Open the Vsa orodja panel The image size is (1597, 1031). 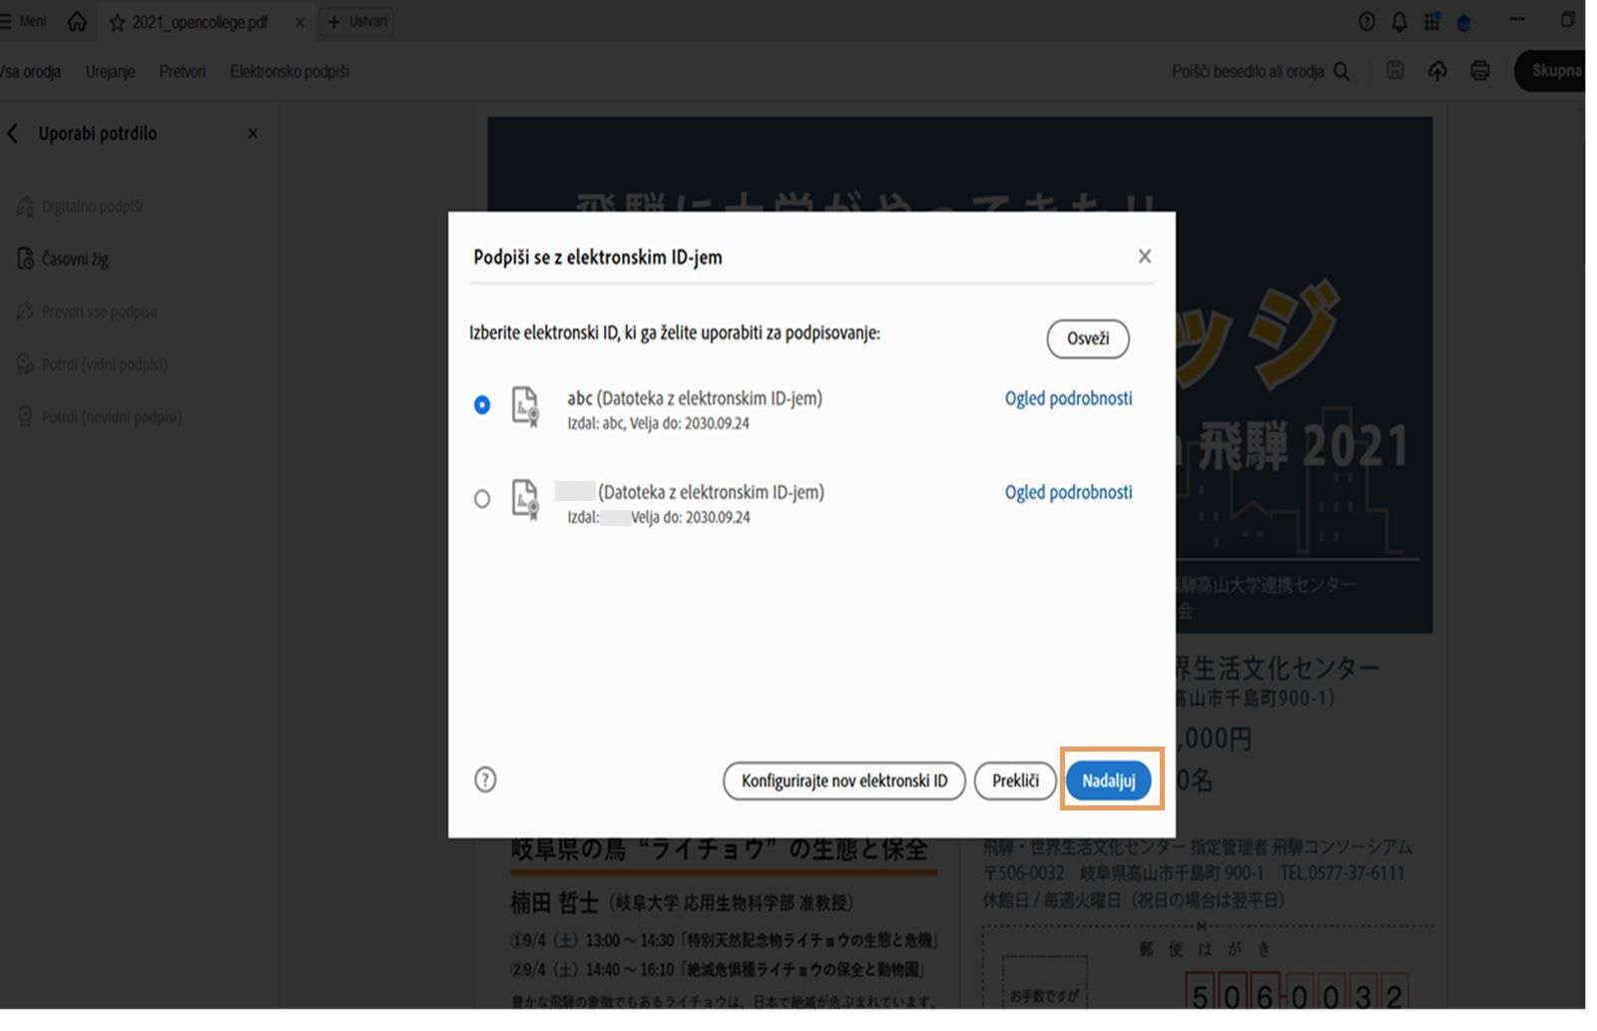pos(30,71)
